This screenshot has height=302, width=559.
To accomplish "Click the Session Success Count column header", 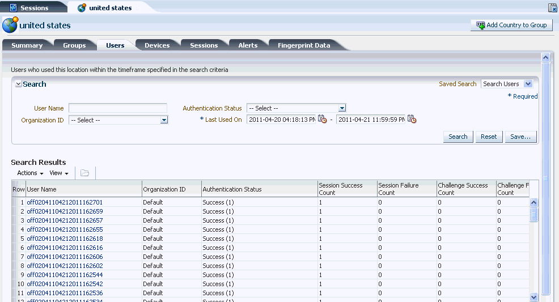I will point(348,189).
